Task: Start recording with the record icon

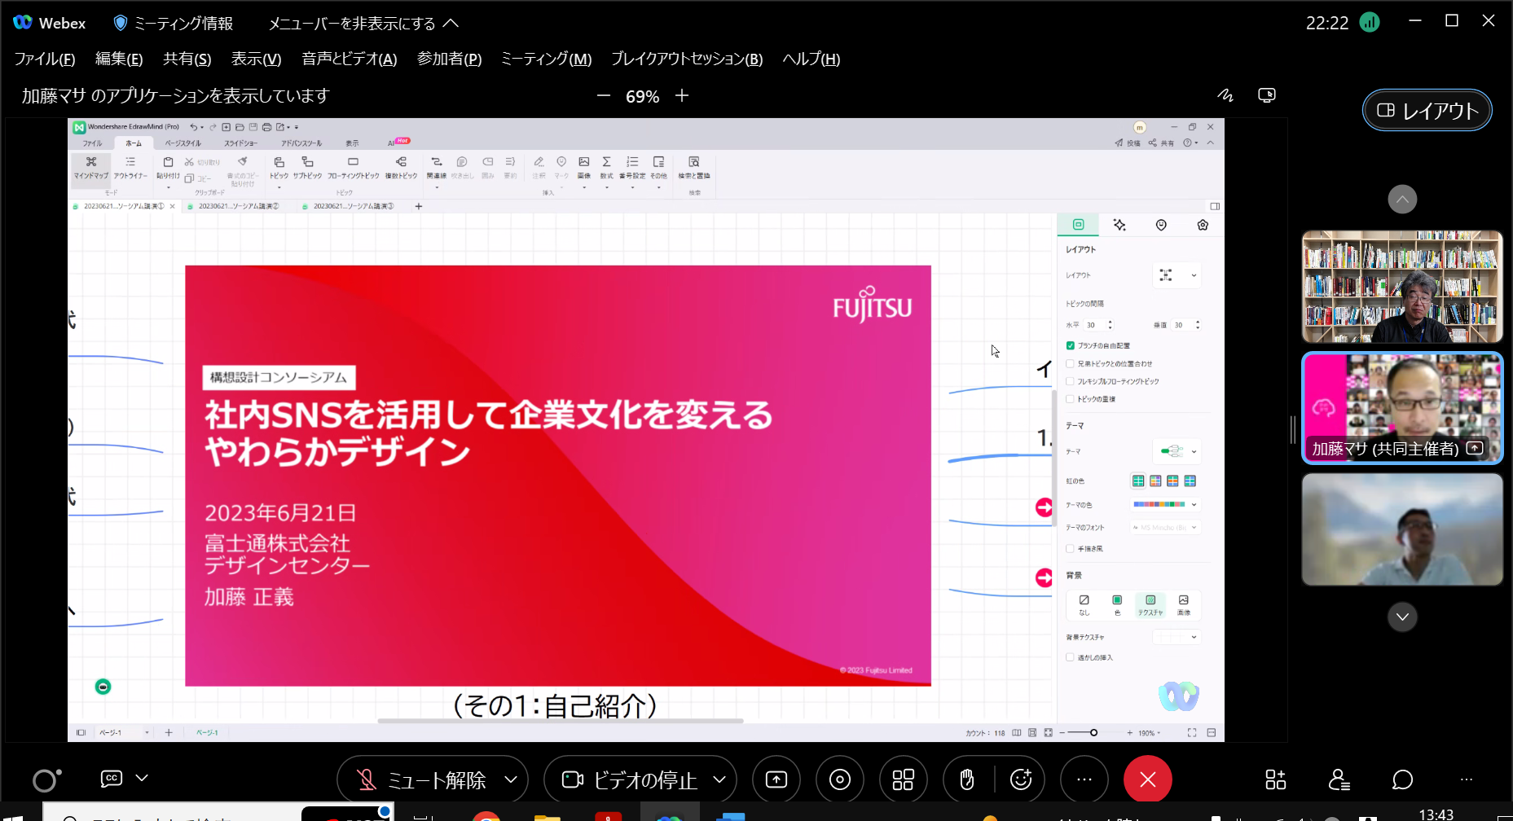Action: (x=839, y=779)
